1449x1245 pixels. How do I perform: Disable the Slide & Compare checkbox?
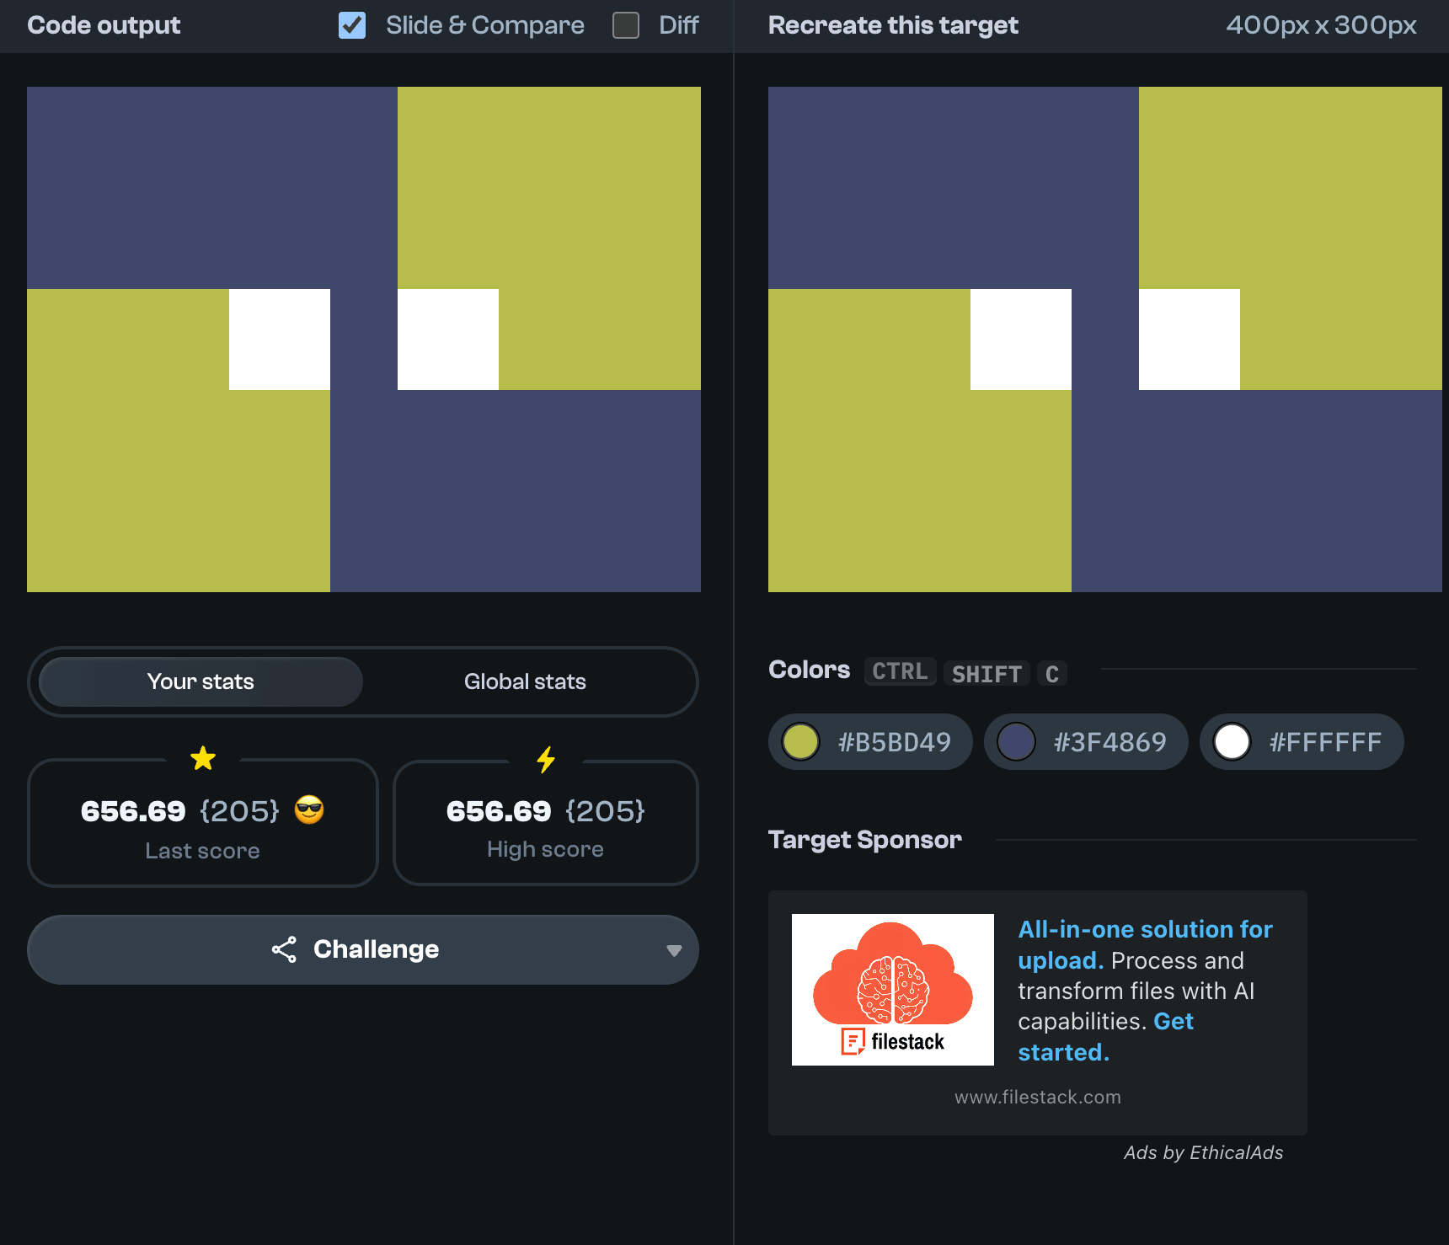point(352,25)
